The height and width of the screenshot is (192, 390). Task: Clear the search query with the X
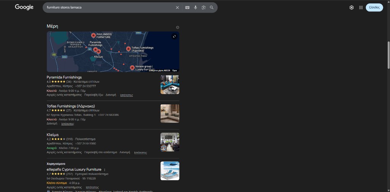pyautogui.click(x=177, y=8)
